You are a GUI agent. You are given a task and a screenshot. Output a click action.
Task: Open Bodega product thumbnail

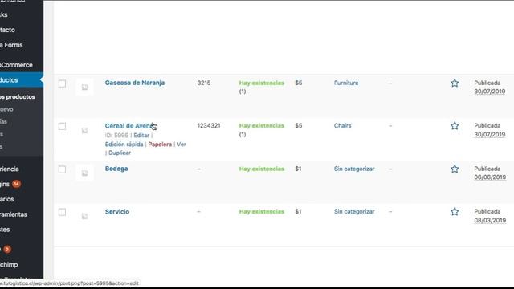(x=84, y=173)
